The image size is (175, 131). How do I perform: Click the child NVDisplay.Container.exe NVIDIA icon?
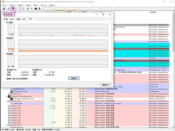pyautogui.click(x=12, y=99)
